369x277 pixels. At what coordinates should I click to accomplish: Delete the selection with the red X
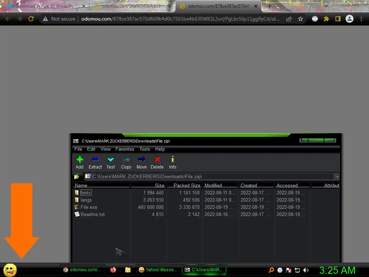(x=157, y=163)
